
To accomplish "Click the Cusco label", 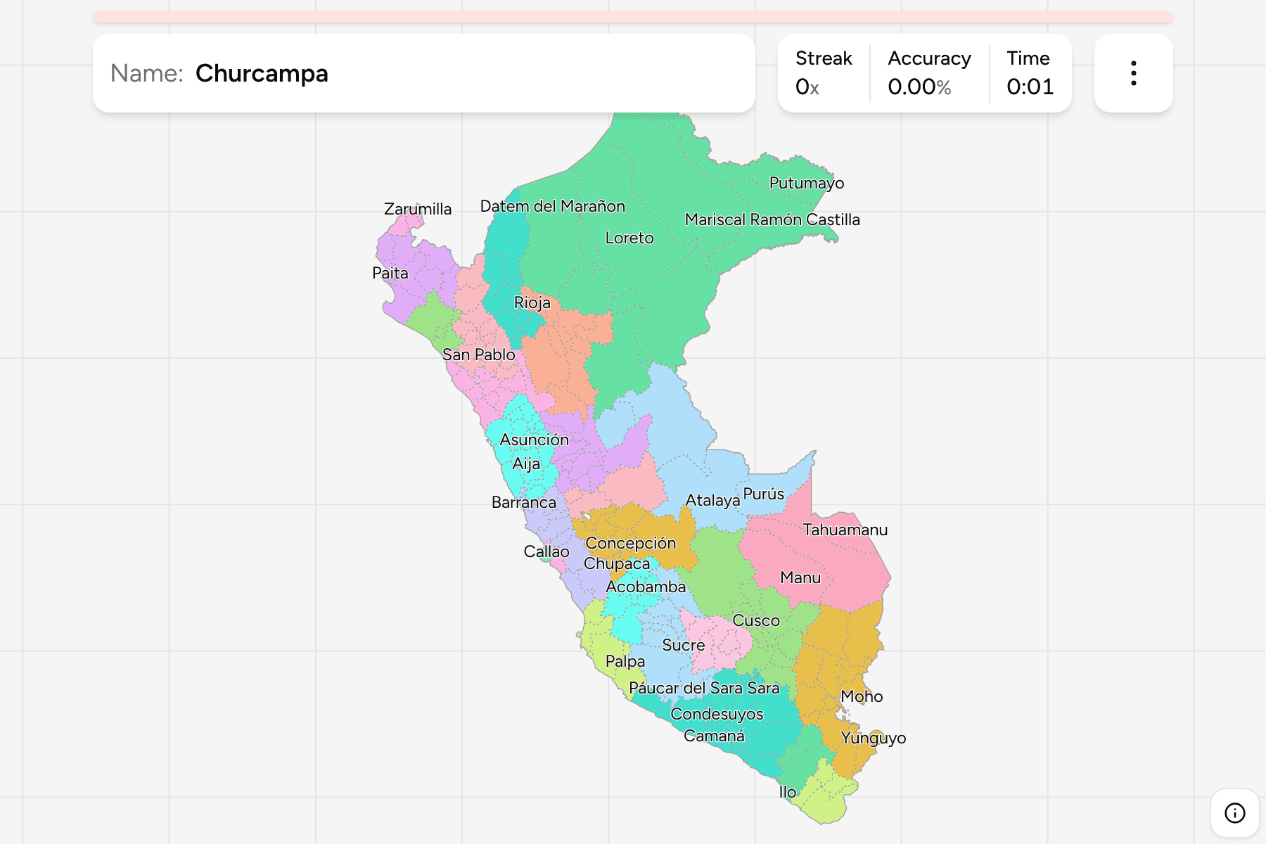I will 756,620.
